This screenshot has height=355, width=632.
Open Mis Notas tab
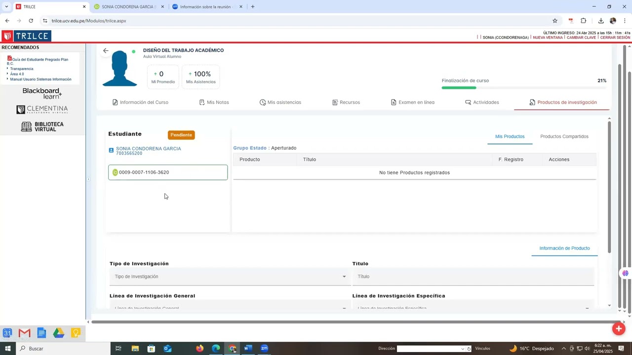214,102
